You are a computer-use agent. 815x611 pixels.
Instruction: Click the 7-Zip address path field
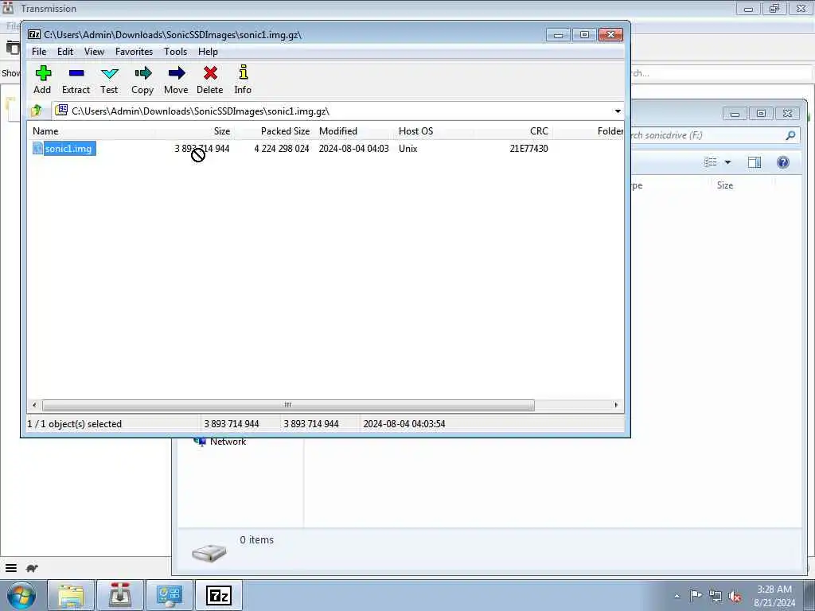pos(333,111)
